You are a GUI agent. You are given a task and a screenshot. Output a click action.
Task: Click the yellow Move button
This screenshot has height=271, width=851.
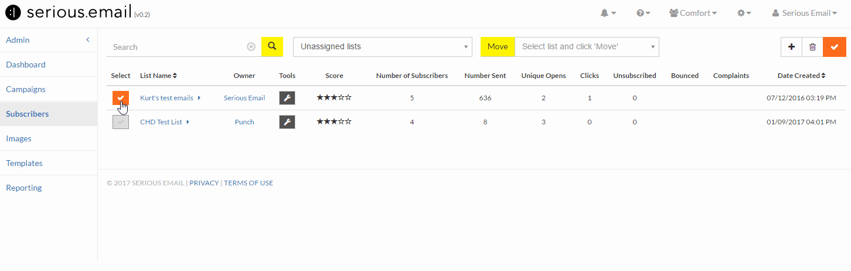click(x=498, y=47)
